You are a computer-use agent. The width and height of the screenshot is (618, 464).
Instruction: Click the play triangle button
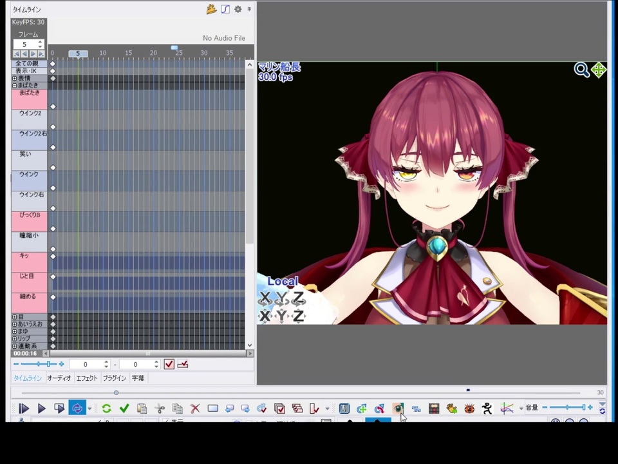click(41, 409)
